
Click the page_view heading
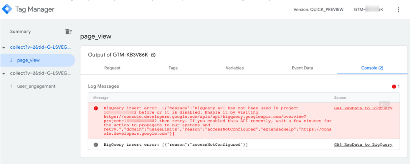[96, 36]
